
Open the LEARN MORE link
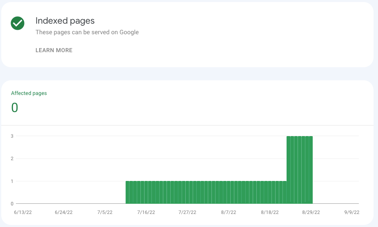54,50
